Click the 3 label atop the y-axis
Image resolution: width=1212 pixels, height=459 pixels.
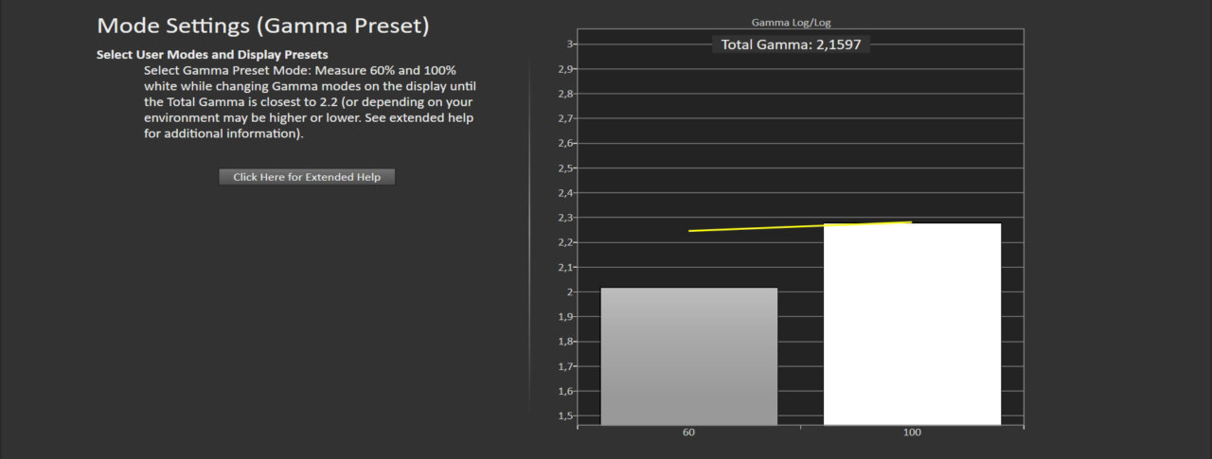pos(570,44)
